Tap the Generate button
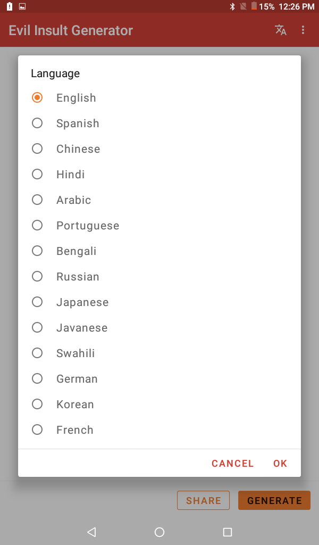Viewport: 319px width, 545px height. click(274, 500)
